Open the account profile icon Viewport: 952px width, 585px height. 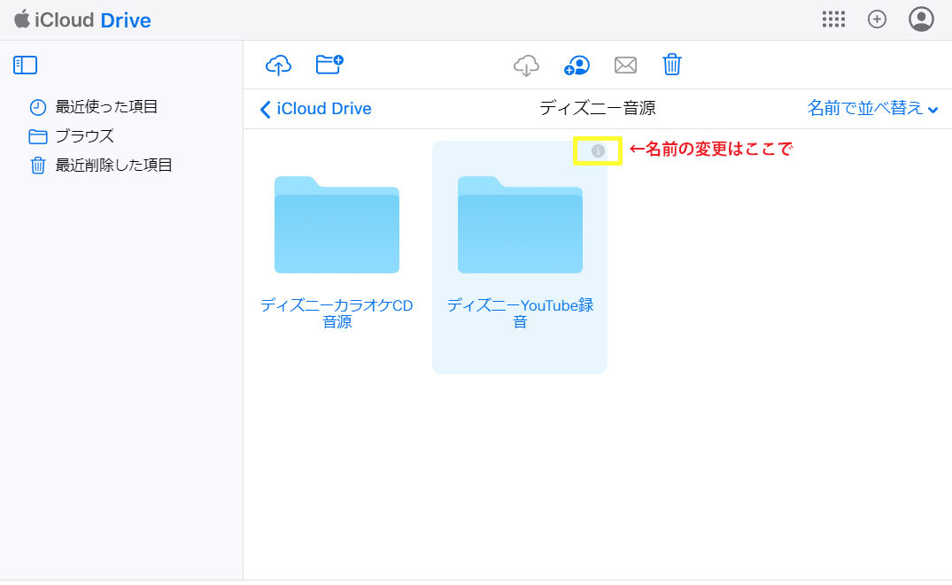(x=921, y=19)
